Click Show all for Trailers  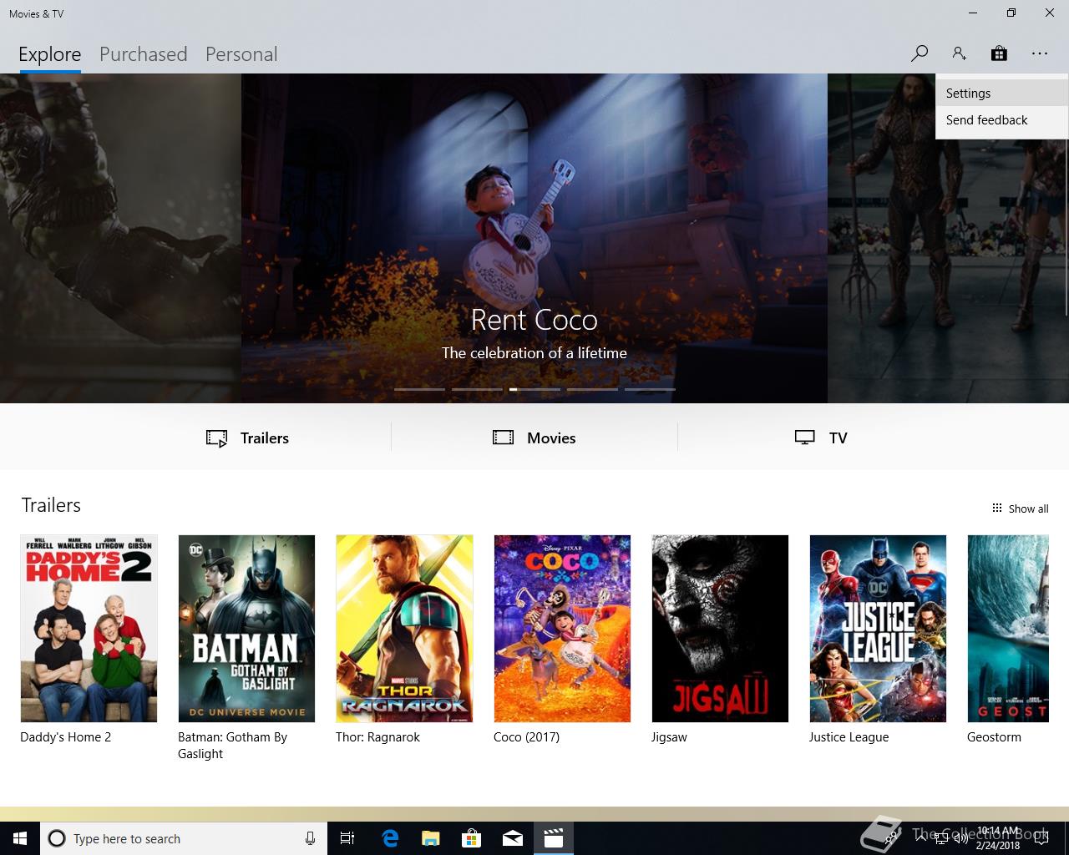click(1020, 508)
